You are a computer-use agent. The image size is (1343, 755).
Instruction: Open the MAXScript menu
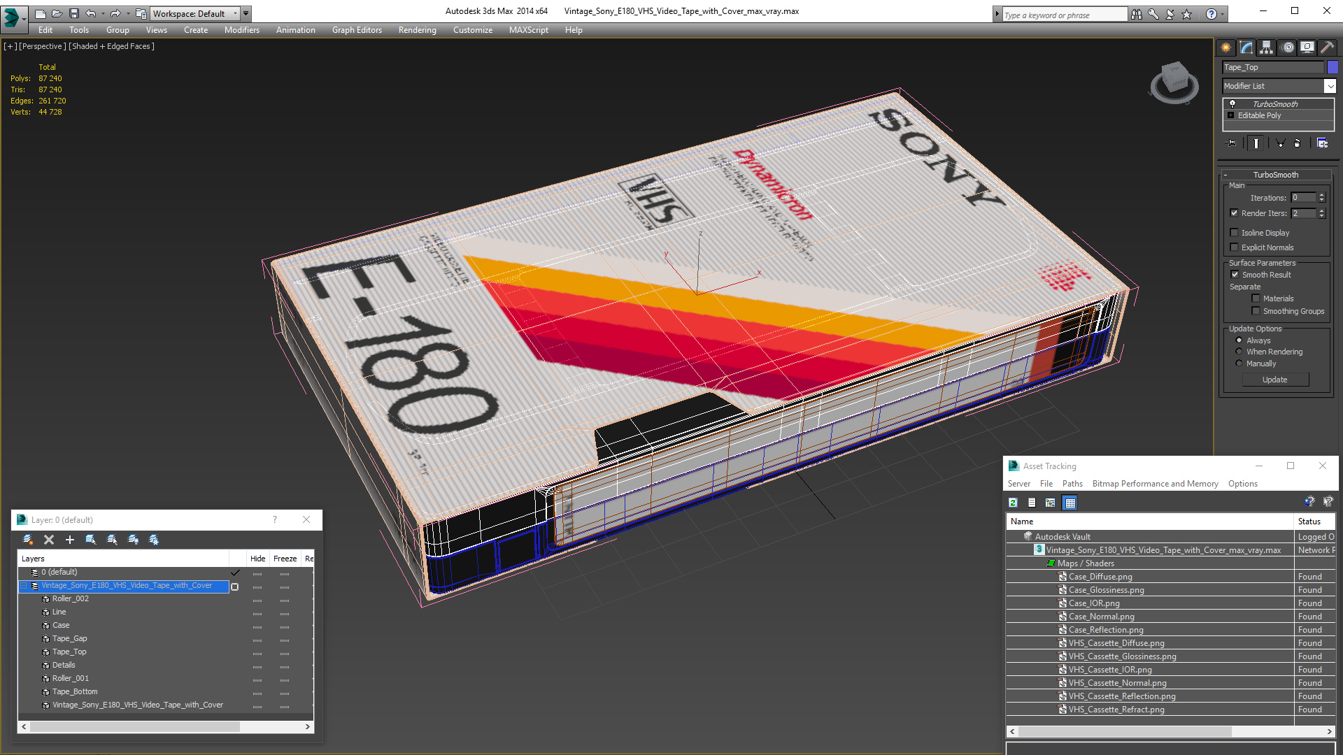pyautogui.click(x=528, y=30)
